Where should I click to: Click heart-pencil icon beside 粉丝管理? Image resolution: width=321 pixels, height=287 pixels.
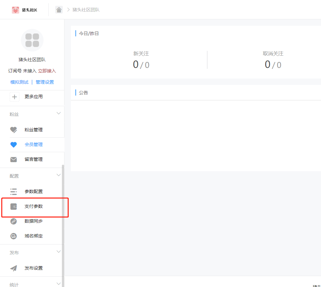14,130
